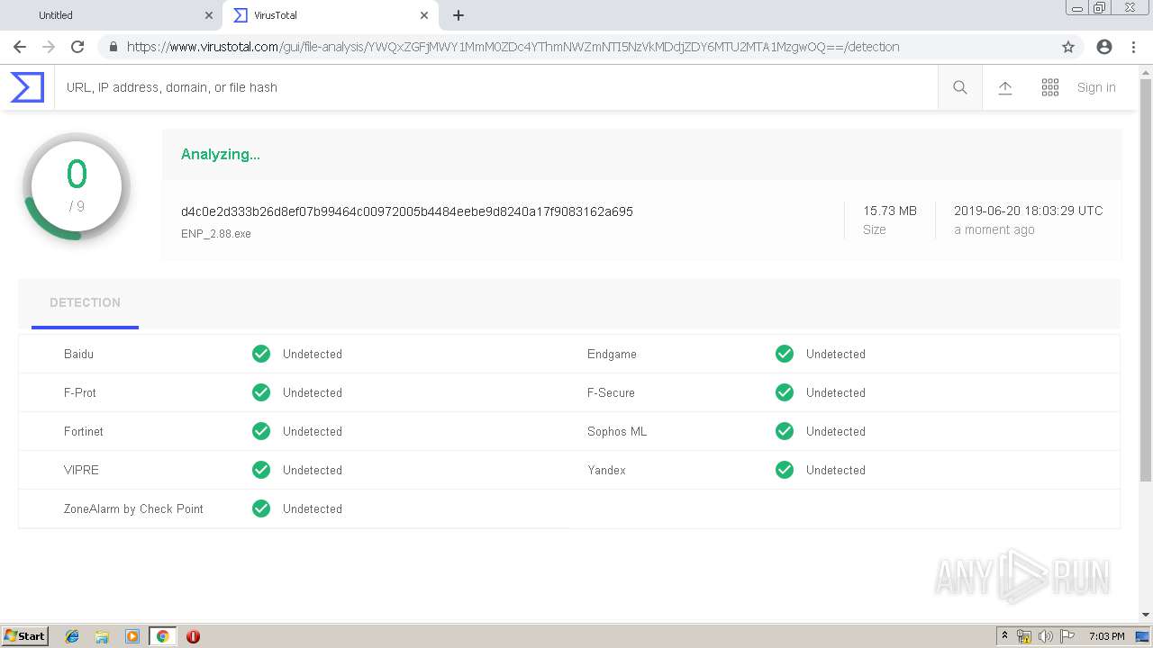Go back in browser history

tap(20, 47)
